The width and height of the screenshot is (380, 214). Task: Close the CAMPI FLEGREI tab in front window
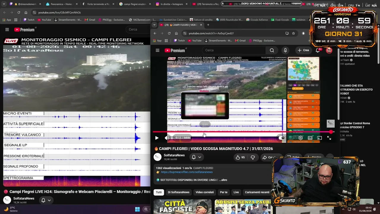coord(201,25)
